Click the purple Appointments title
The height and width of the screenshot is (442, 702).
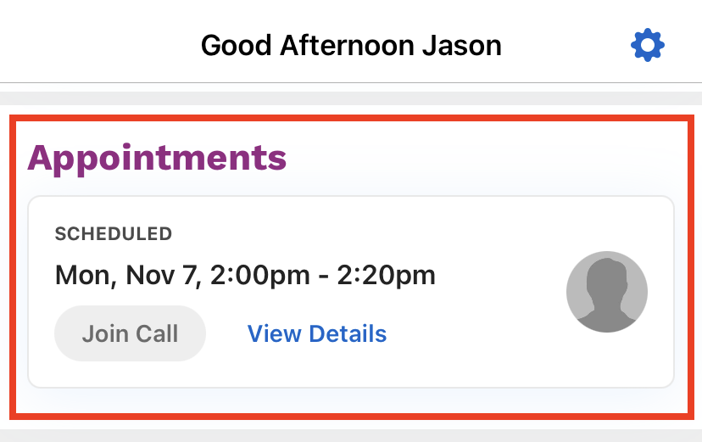(157, 159)
